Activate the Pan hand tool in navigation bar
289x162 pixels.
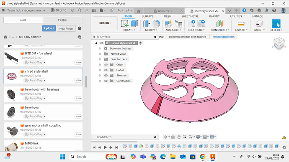point(179,137)
